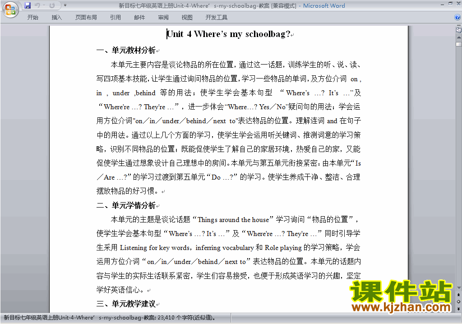Open the Customize Quick Access Toolbar dropdown
Image resolution: width=462 pixels, height=324 pixels.
(65, 5)
